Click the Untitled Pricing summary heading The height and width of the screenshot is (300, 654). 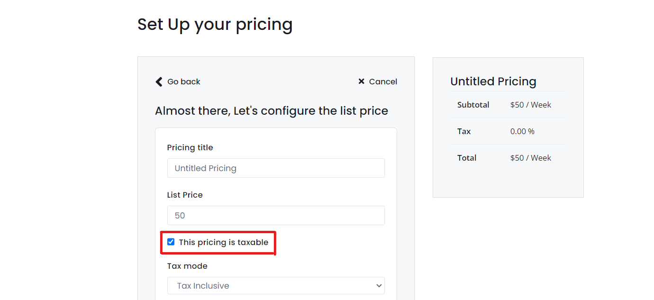point(493,81)
